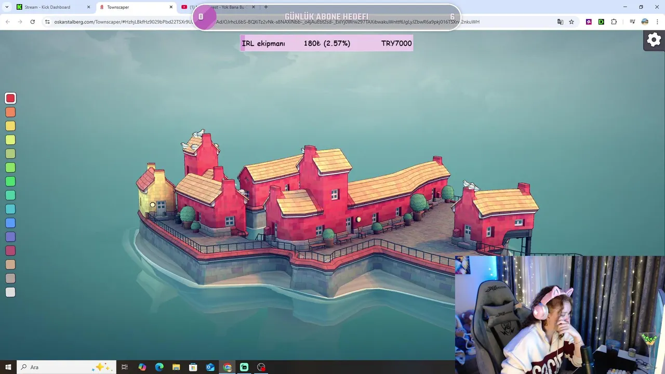
Task: Open the Chrome profile avatar
Action: tap(645, 22)
